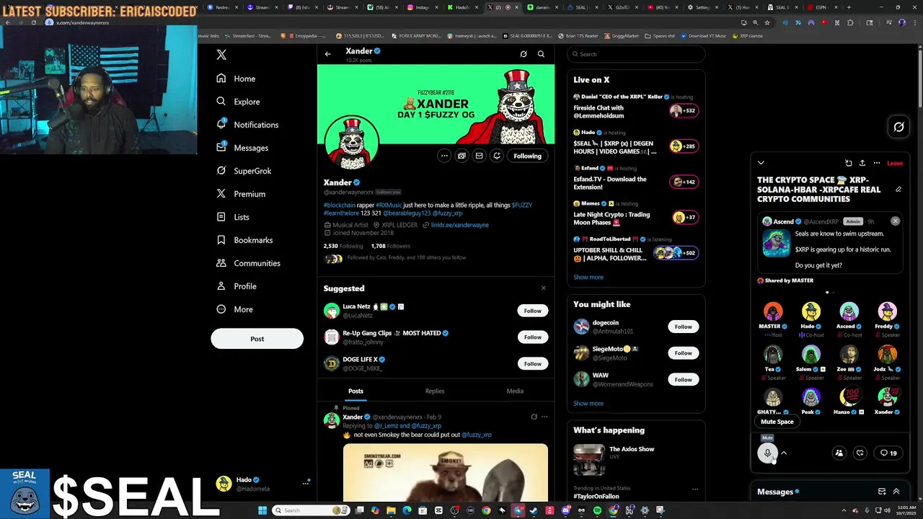
Task: Switch to the Replies tab
Action: coord(435,391)
